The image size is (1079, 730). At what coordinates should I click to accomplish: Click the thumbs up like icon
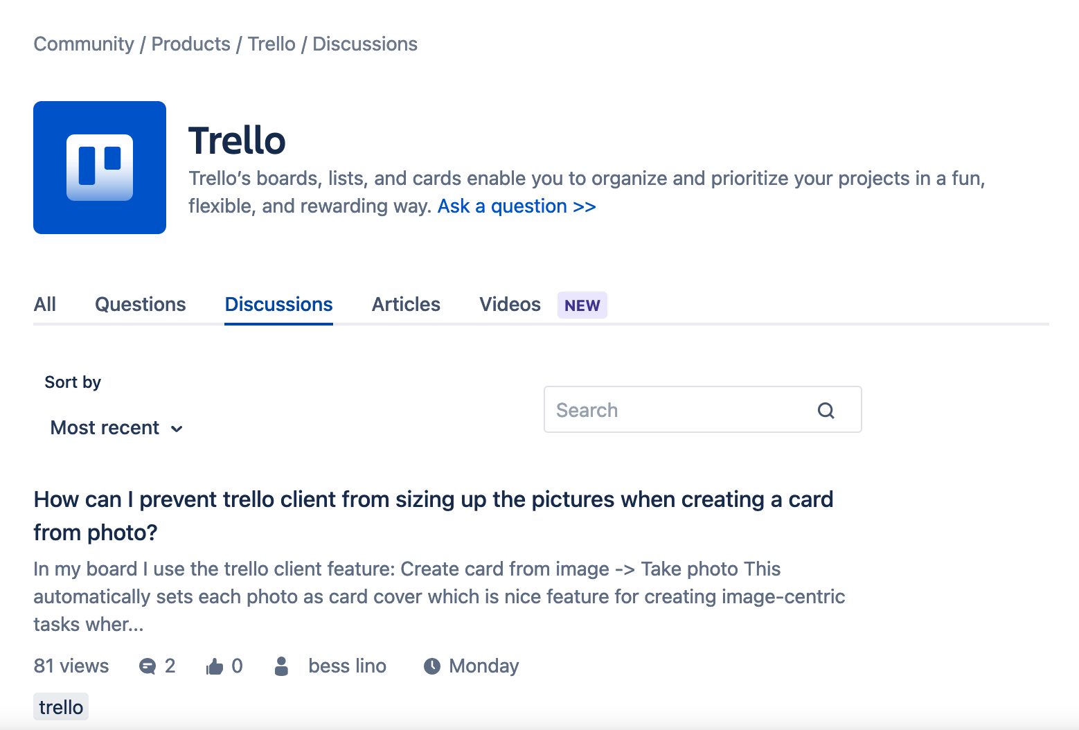(215, 666)
